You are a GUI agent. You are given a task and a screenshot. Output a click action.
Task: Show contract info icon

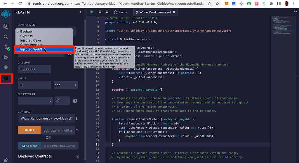click(x=77, y=119)
